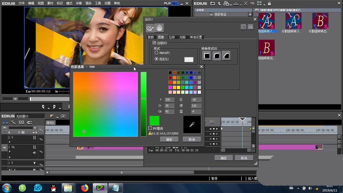Open Firefox from the taskbar
This screenshot has width=343, height=193.
click(85, 188)
